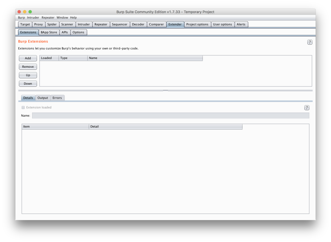
Task: Open help for Burp Extensions section
Action: [309, 42]
